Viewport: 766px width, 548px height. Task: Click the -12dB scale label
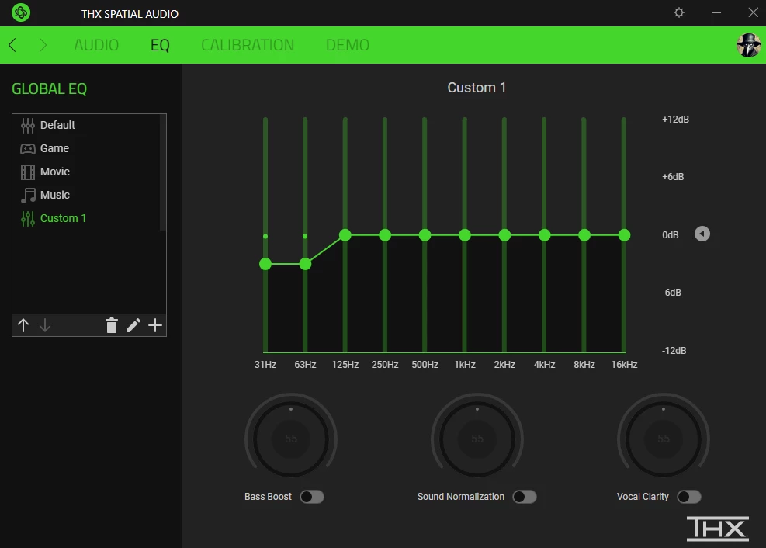click(x=674, y=351)
